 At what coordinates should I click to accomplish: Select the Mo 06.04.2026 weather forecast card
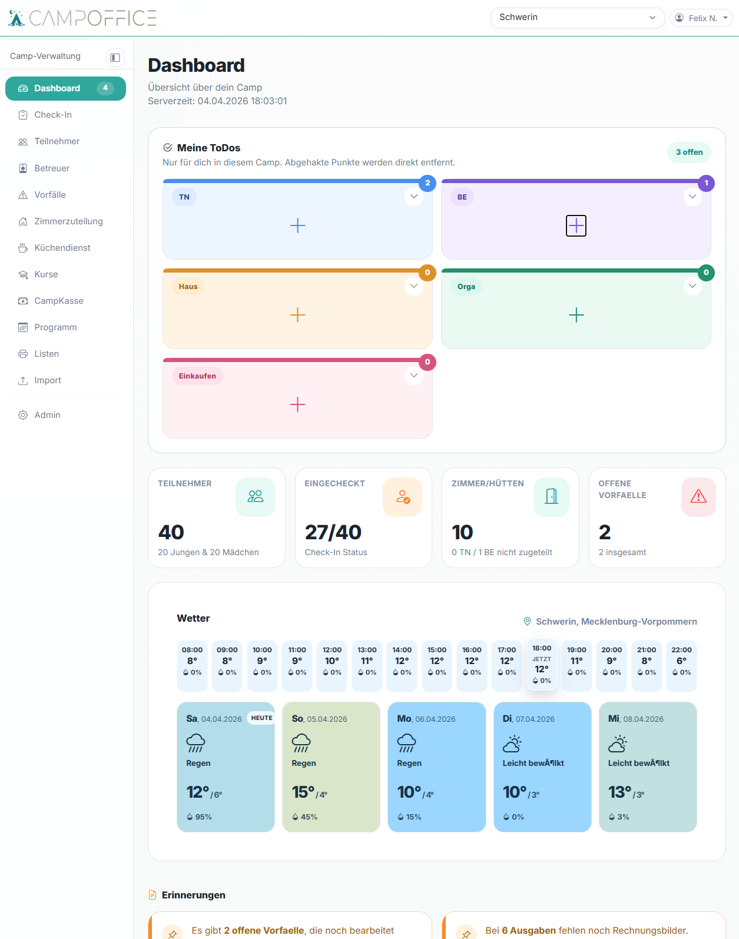(x=436, y=767)
